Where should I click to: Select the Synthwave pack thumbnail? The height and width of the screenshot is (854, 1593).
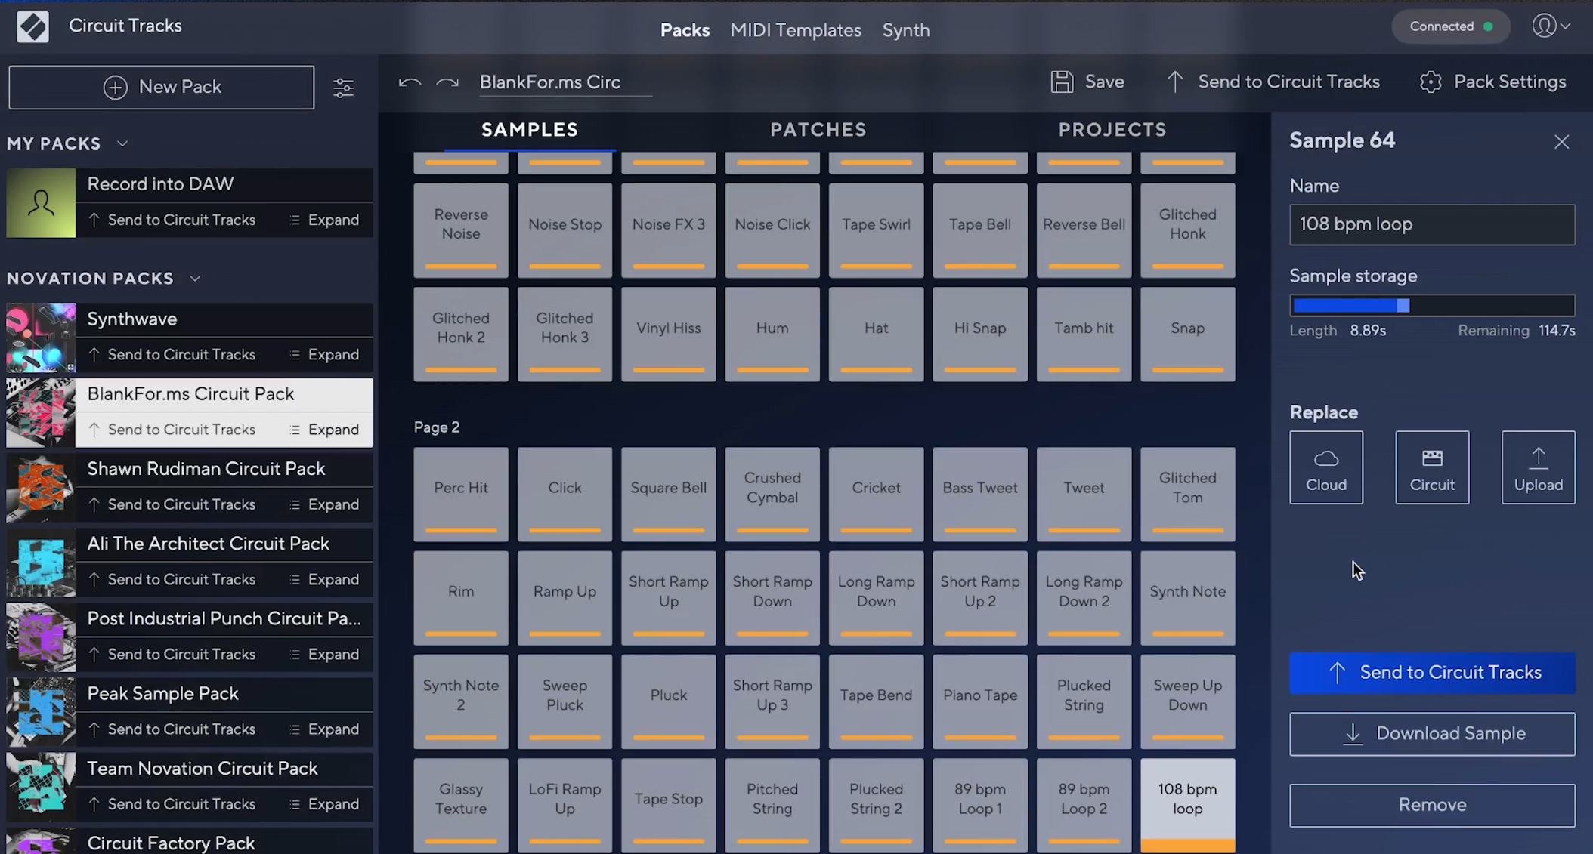[41, 338]
